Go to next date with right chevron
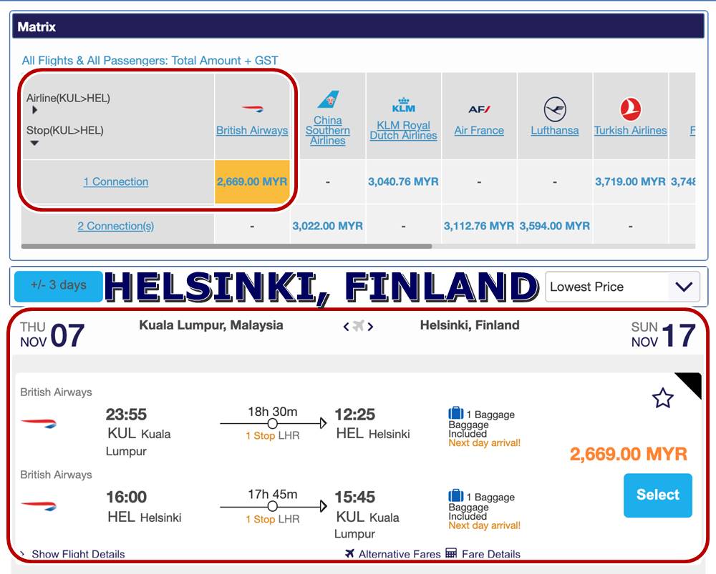716x574 pixels. (370, 327)
